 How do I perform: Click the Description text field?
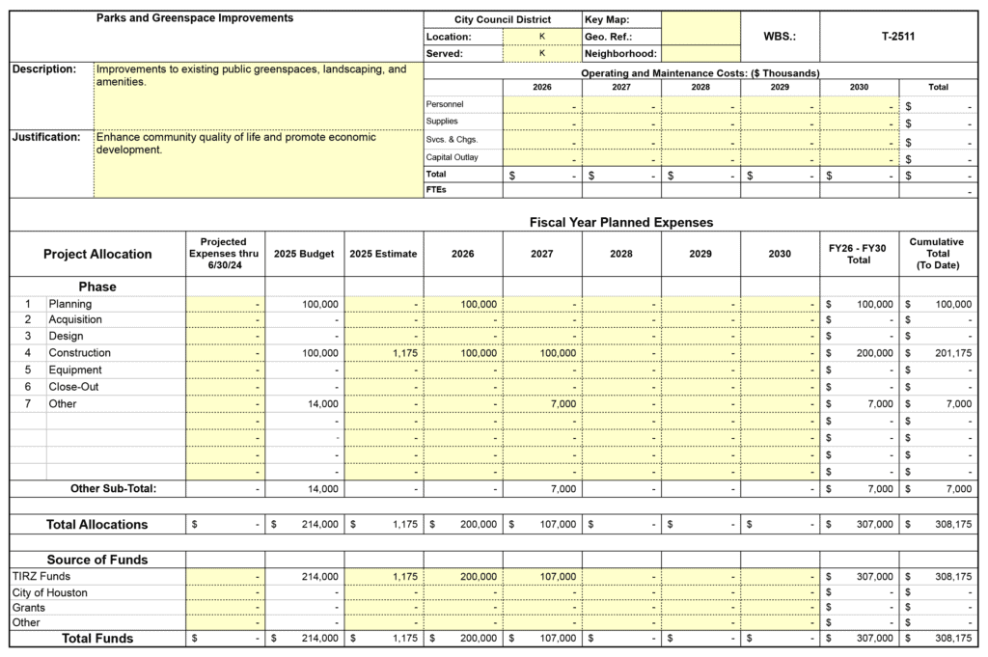258,95
